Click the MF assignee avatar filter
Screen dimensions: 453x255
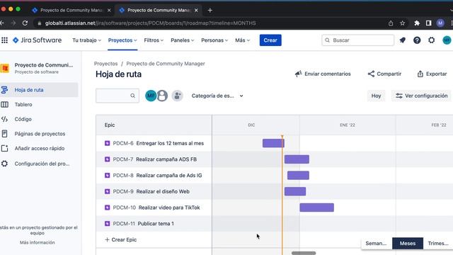coord(151,96)
